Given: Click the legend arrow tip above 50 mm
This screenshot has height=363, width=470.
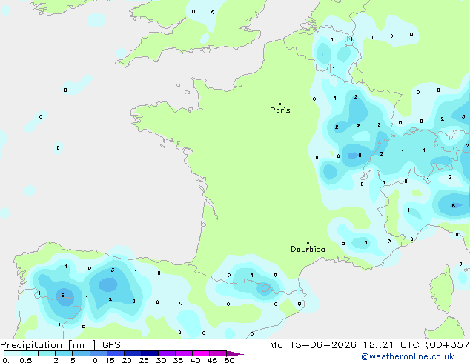Looking at the screenshot, I should (235, 353).
